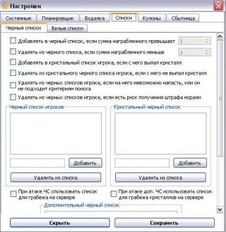
Task: Switch to the Белые списки subtab
Action: pos(67,28)
